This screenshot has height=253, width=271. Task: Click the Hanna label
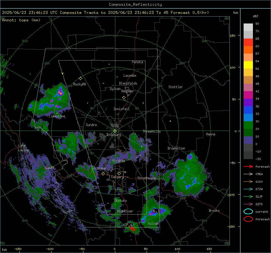[x=210, y=134]
